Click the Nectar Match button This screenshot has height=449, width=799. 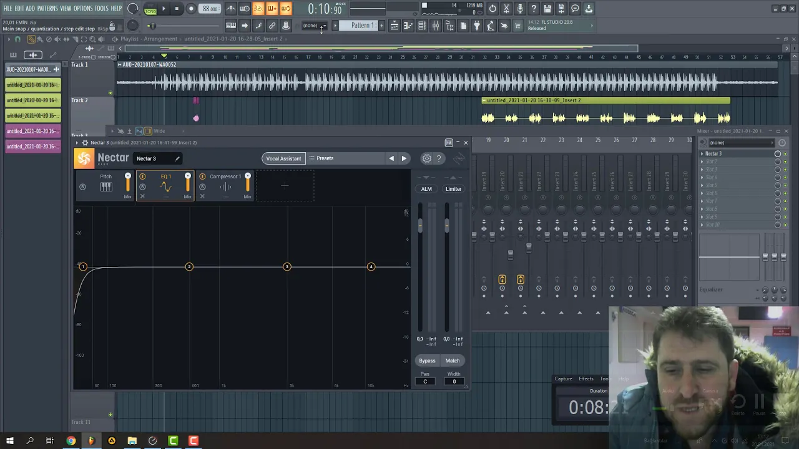tap(453, 360)
